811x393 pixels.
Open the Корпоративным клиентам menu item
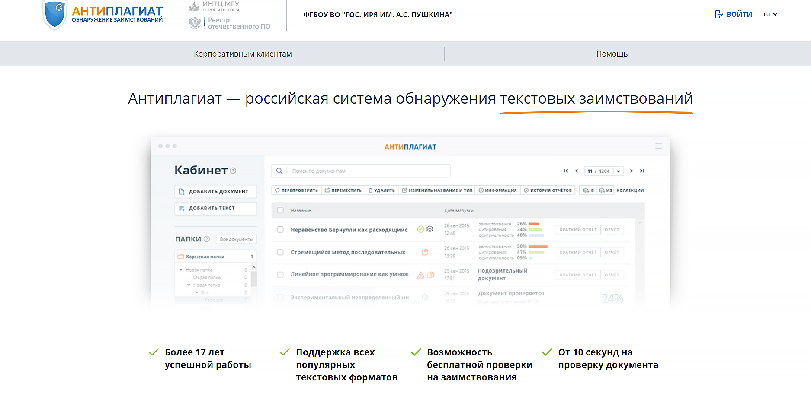[x=243, y=54]
